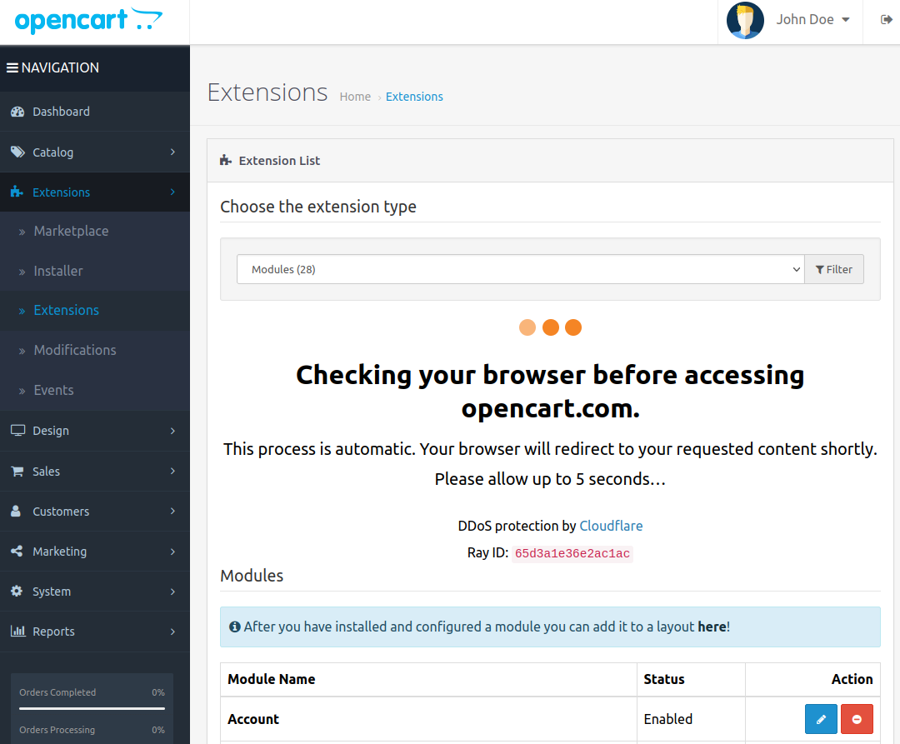Image resolution: width=900 pixels, height=744 pixels.
Task: Click the 'Choose the extension type' heading
Action: tap(318, 207)
